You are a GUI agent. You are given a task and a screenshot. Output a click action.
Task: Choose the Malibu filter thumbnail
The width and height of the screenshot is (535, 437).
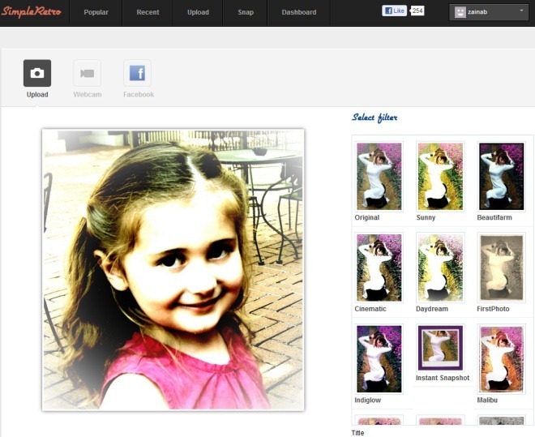501,359
